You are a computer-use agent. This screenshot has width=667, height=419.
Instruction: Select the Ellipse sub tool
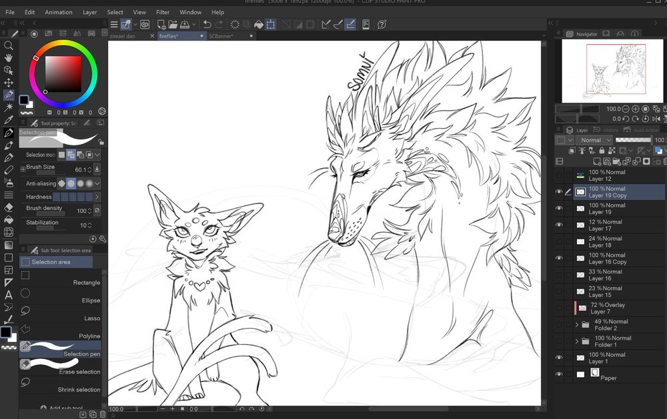[x=60, y=296]
